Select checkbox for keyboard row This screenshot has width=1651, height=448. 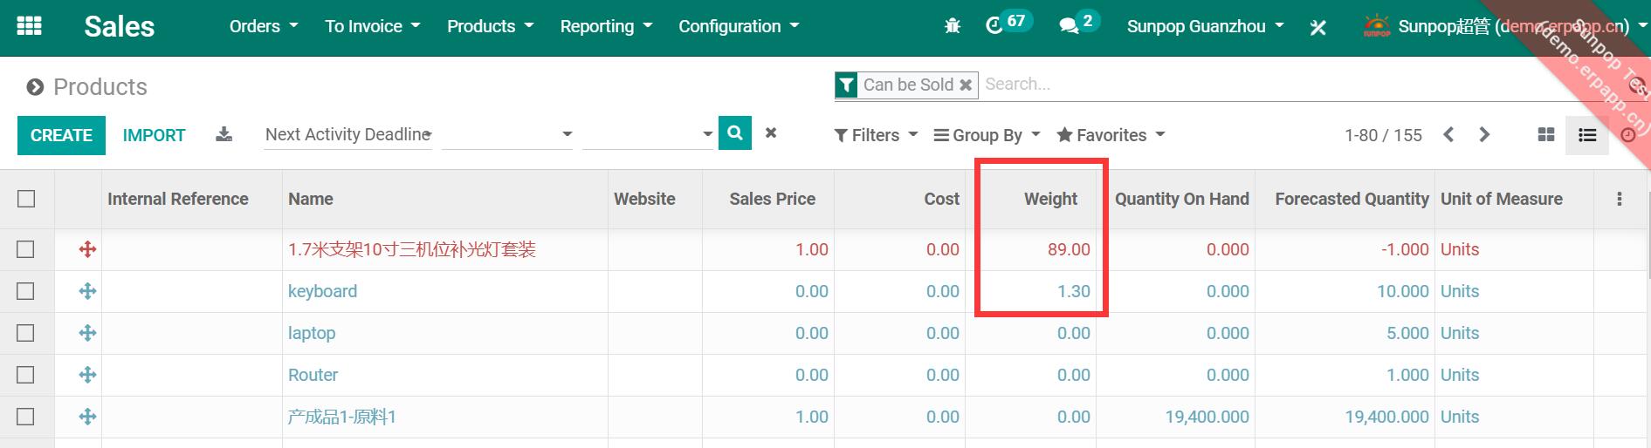(26, 291)
